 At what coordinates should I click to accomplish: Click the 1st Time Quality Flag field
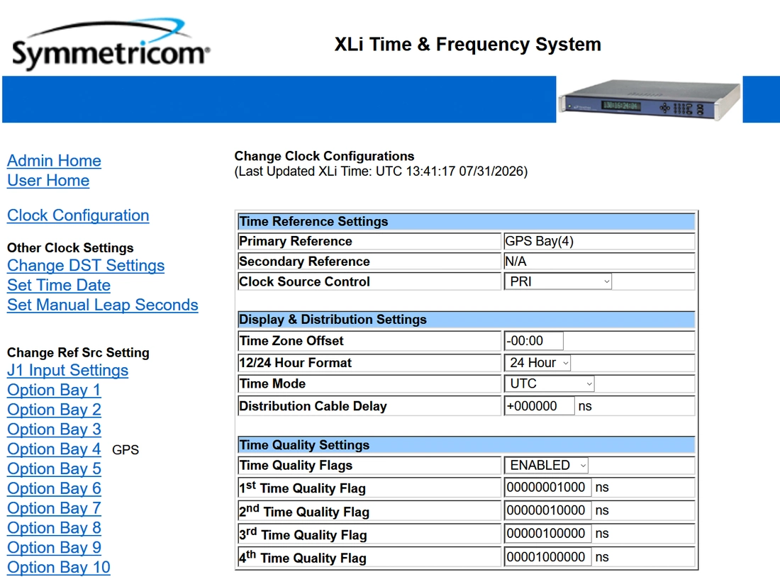(548, 488)
